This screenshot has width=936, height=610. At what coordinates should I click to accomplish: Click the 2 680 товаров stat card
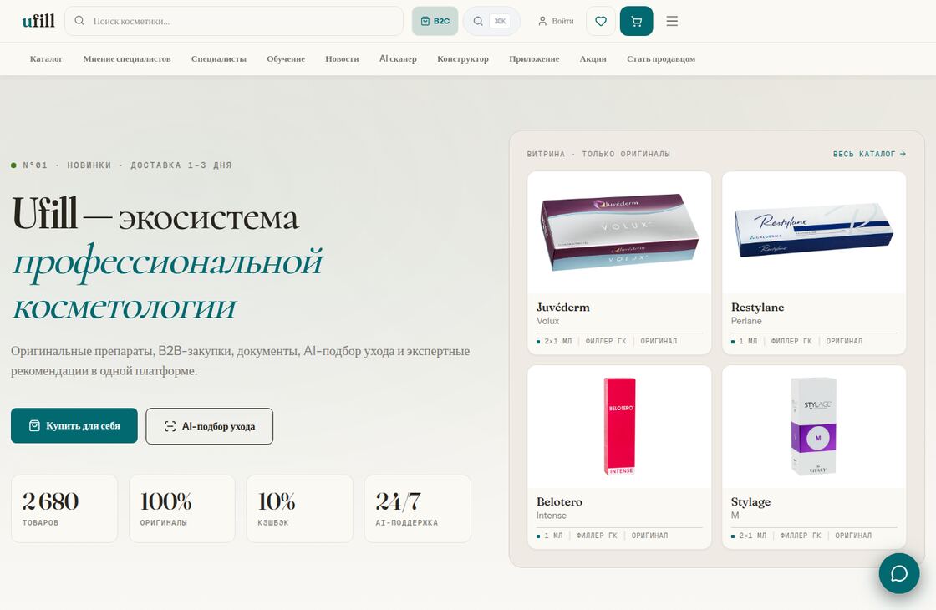(64, 509)
